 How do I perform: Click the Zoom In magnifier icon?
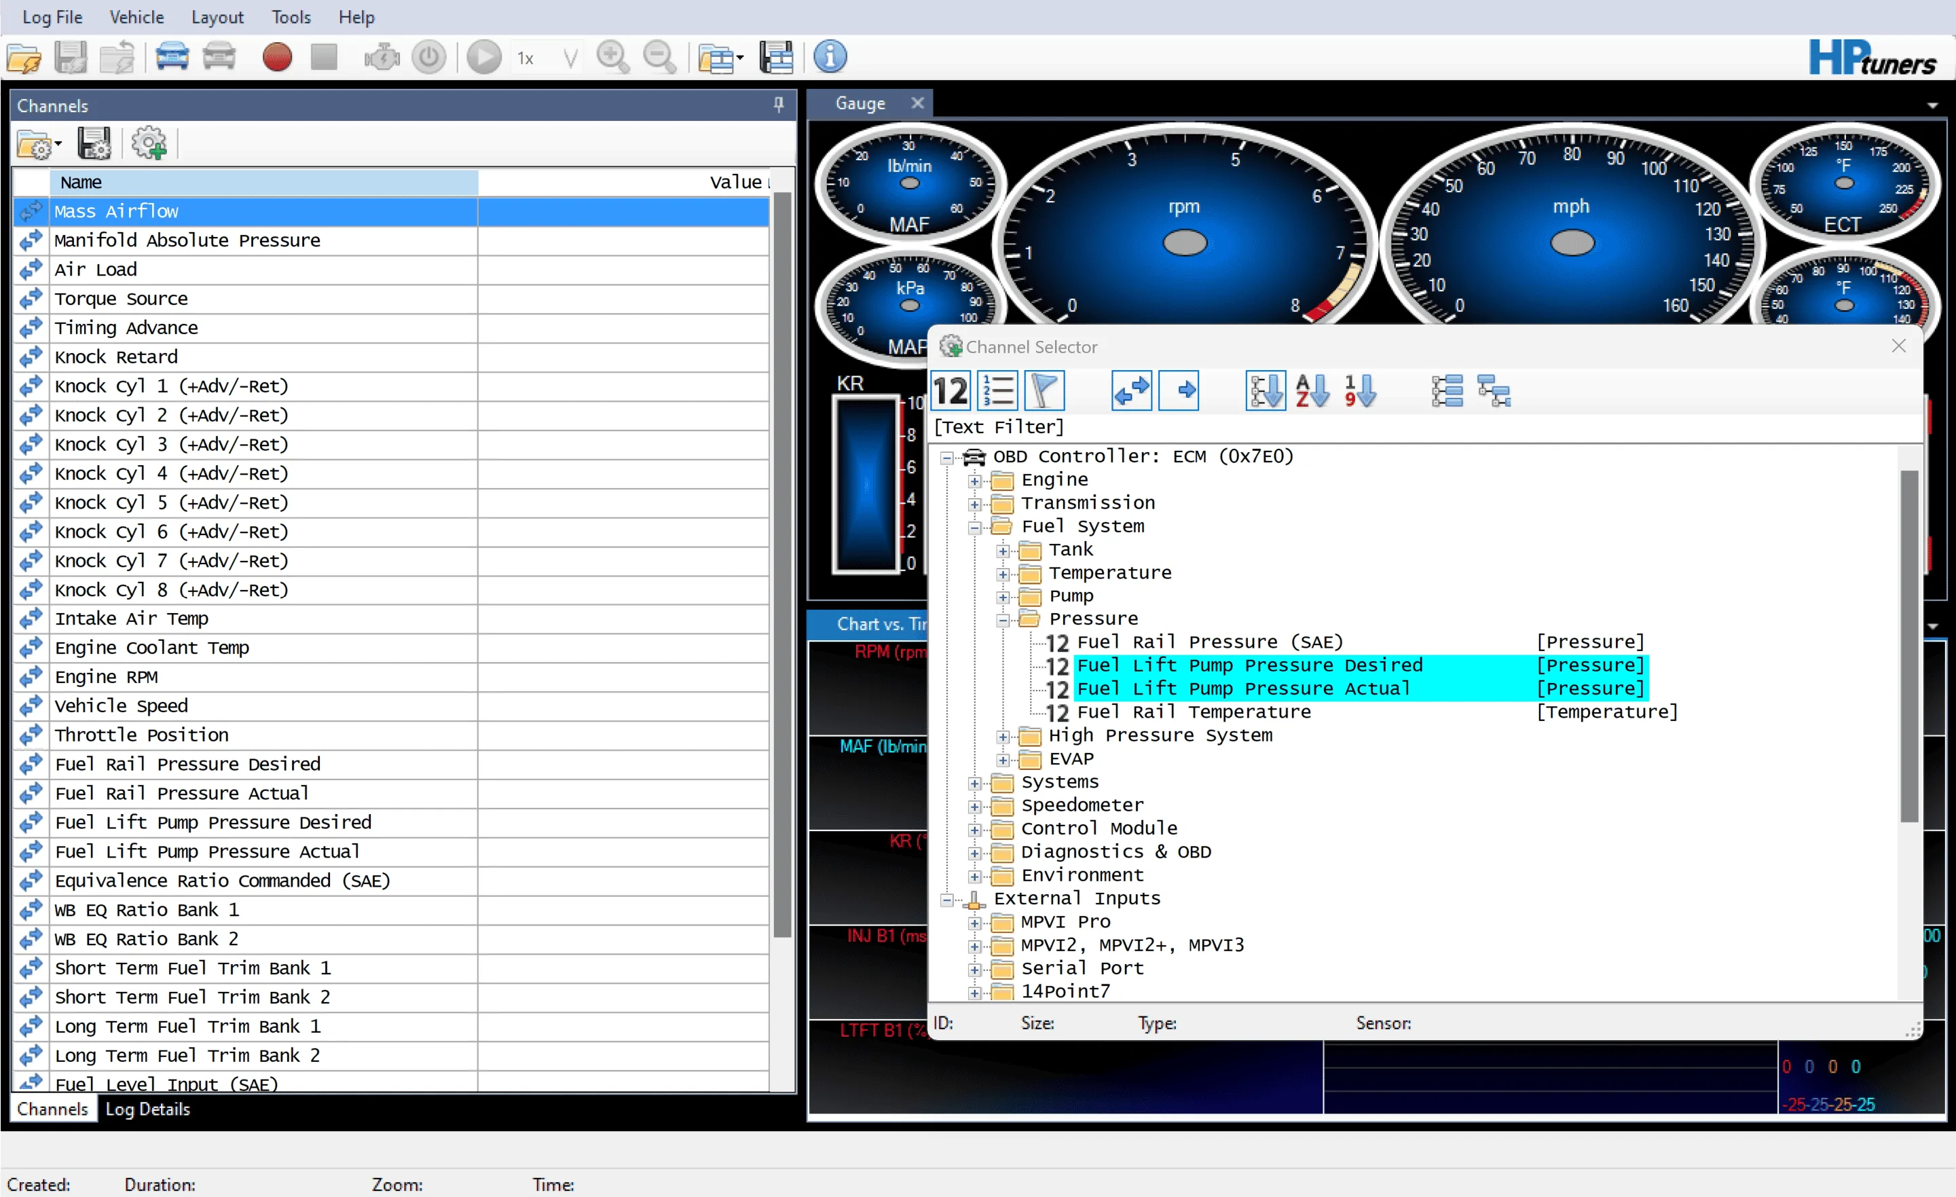tap(613, 57)
